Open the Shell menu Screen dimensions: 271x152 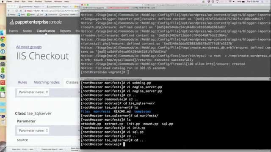[17, 1]
